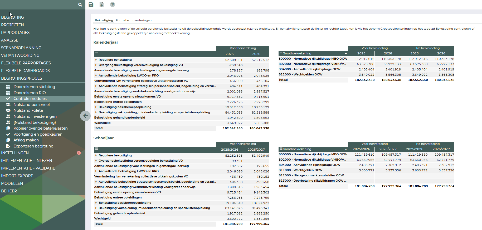482x230 pixels.
Task: Click the save disk icon
Action: click(91, 4)
